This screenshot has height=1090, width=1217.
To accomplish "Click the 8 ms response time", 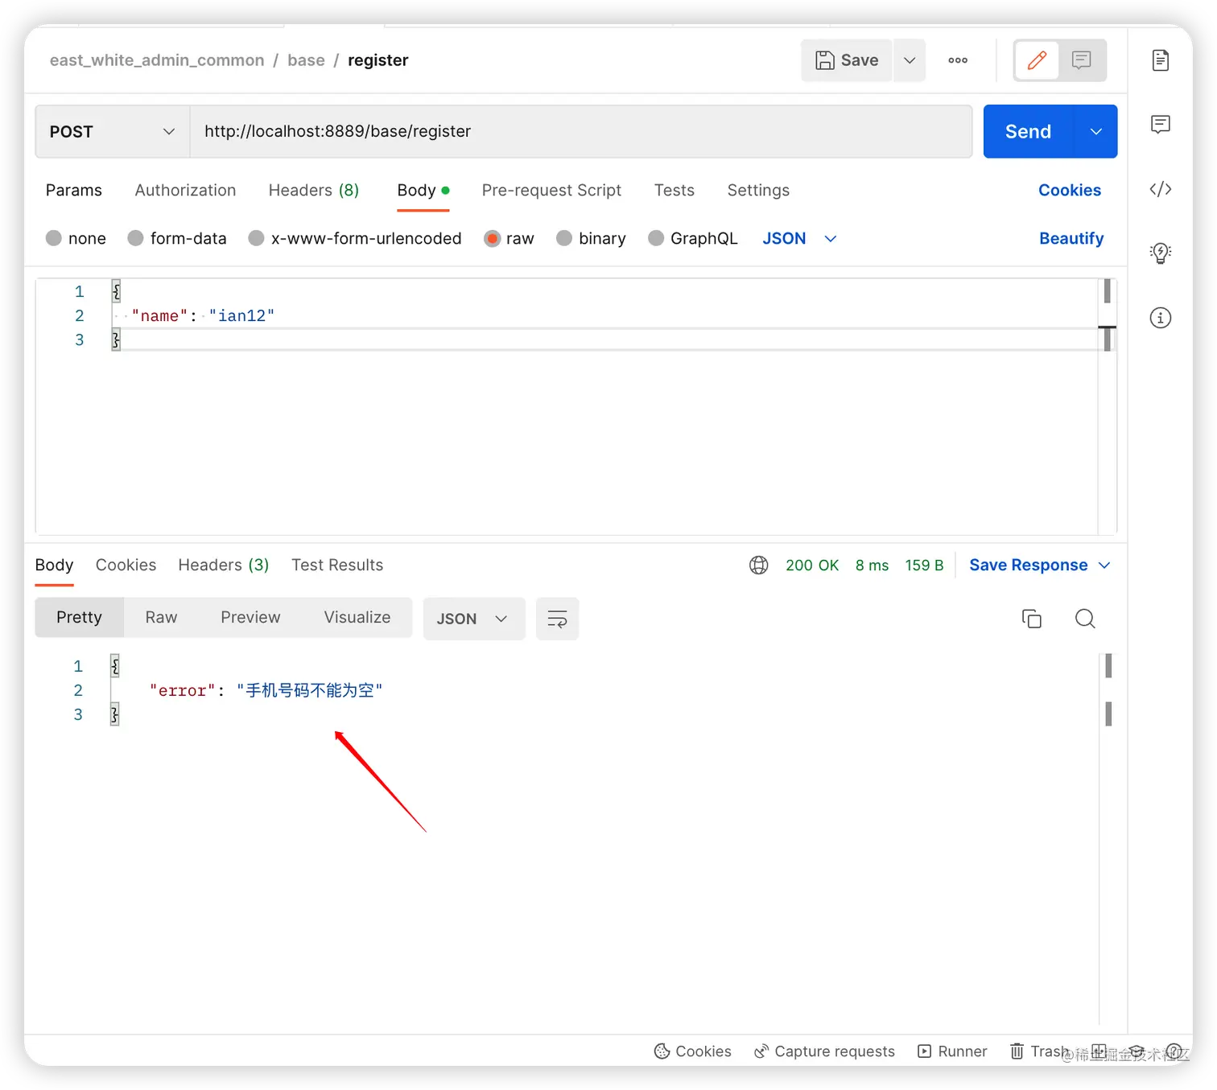I will [872, 566].
